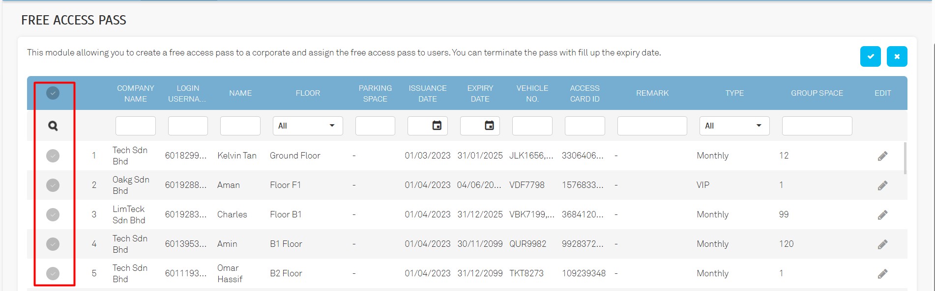Edit Kelvin Tan's pass with pencil icon

tap(882, 156)
